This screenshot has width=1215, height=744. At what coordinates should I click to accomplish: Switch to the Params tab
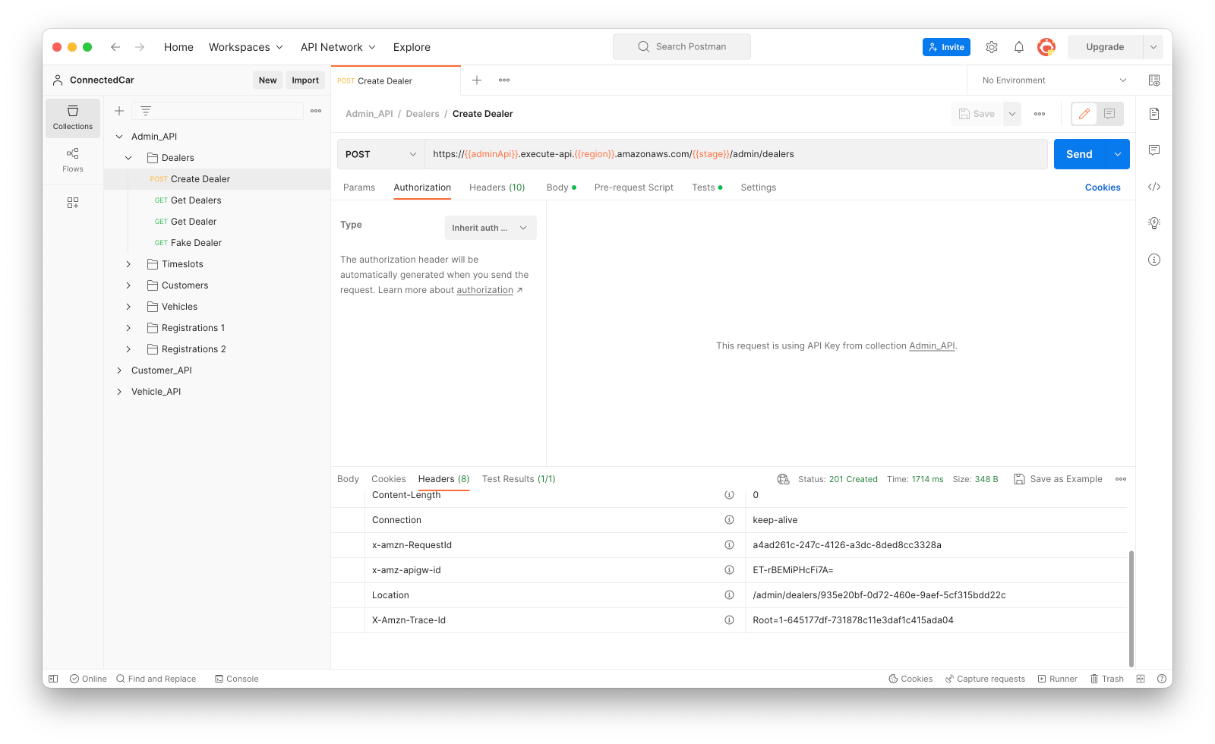[x=359, y=188]
